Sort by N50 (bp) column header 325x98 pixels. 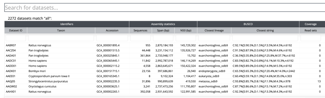pos(186,31)
